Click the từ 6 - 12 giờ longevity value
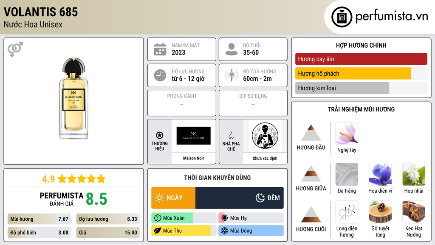Viewport: 435px width, 245px height. [188, 79]
